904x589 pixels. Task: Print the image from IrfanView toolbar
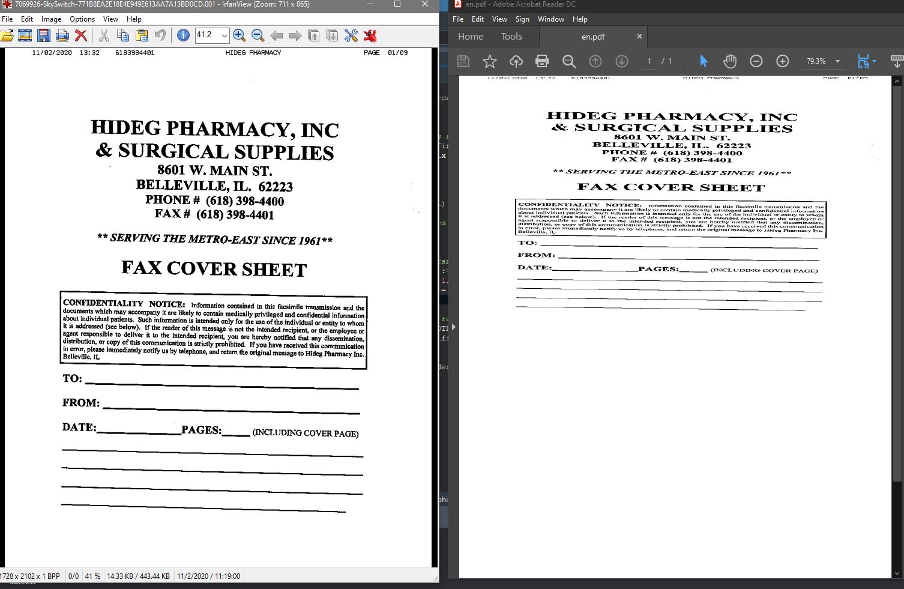[x=62, y=35]
